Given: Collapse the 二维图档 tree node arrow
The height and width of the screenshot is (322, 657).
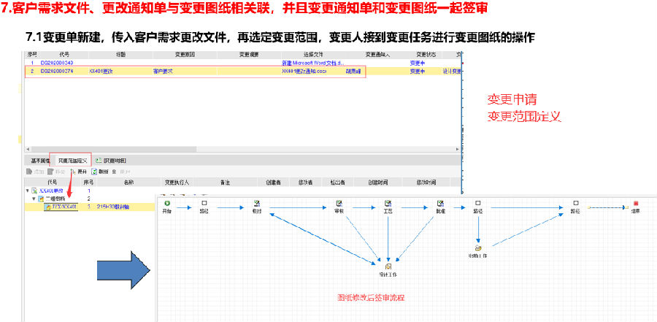Looking at the screenshot, I should point(34,199).
